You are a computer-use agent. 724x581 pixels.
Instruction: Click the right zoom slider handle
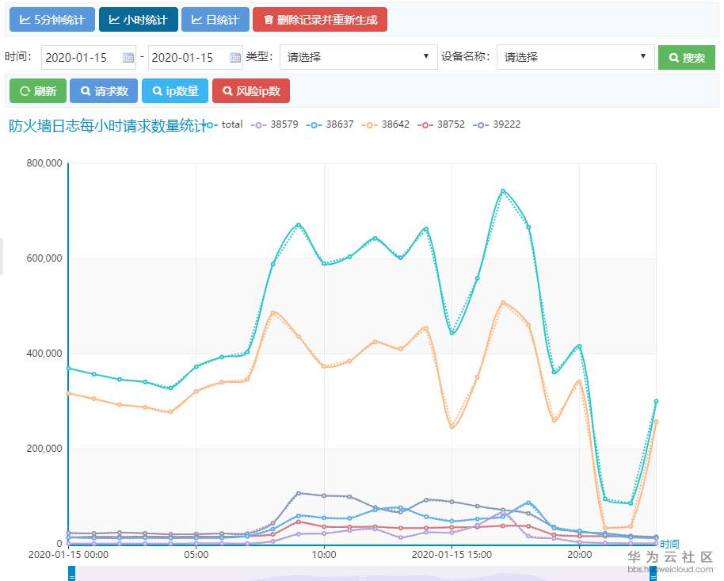click(654, 577)
